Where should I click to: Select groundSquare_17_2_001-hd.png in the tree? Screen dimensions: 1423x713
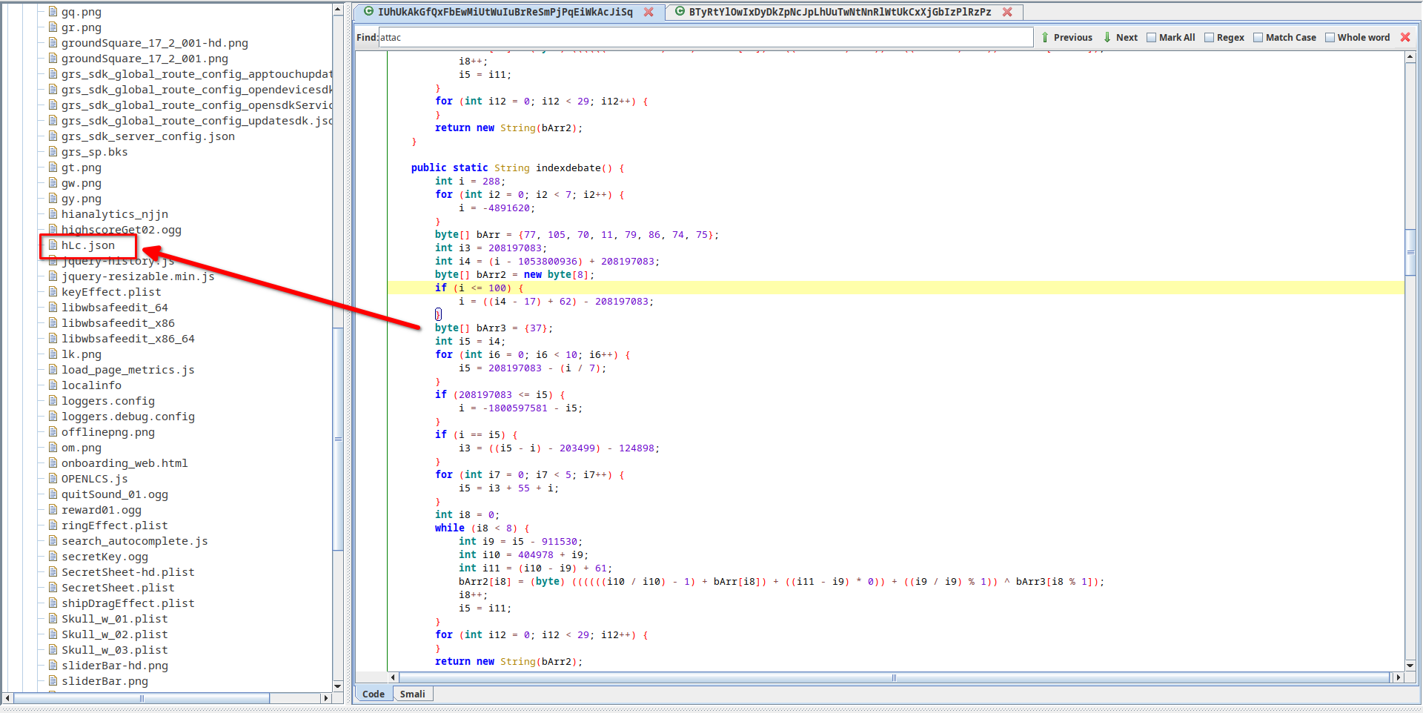tap(155, 43)
